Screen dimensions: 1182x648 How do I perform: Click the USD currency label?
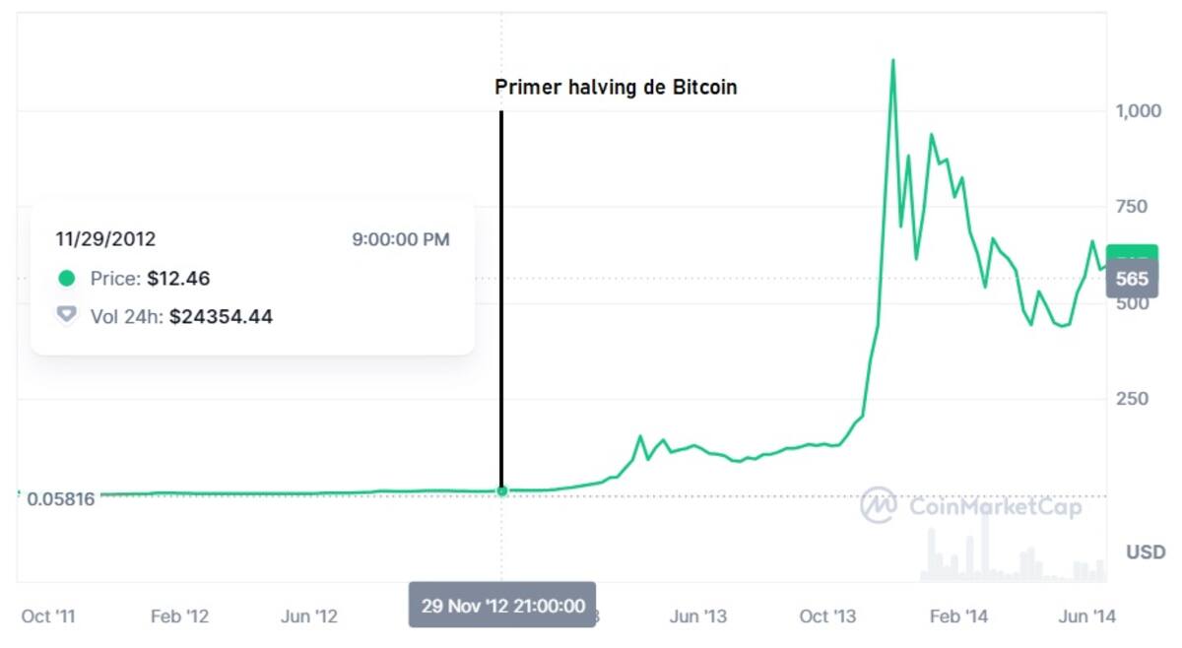point(1146,552)
